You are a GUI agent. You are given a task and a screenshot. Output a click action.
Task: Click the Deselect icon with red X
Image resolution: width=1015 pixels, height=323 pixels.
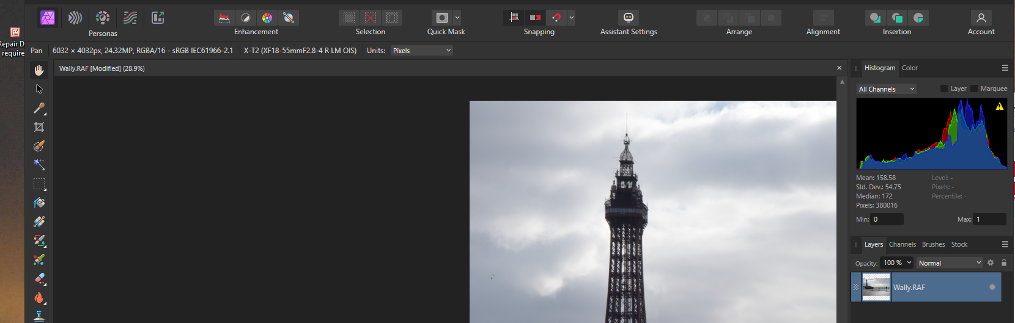tap(371, 18)
